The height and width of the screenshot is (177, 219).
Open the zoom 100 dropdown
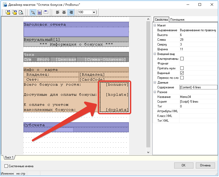pos(94,12)
